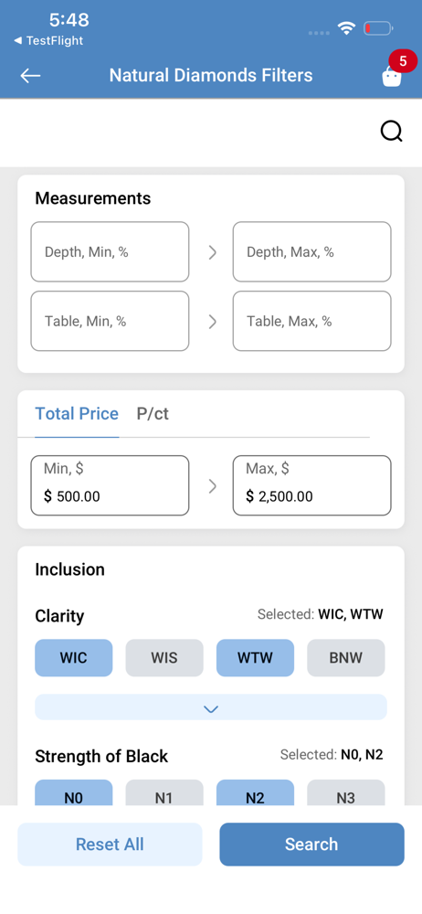Tap the magnifier search icon
Image resolution: width=422 pixels, height=914 pixels.
[392, 132]
